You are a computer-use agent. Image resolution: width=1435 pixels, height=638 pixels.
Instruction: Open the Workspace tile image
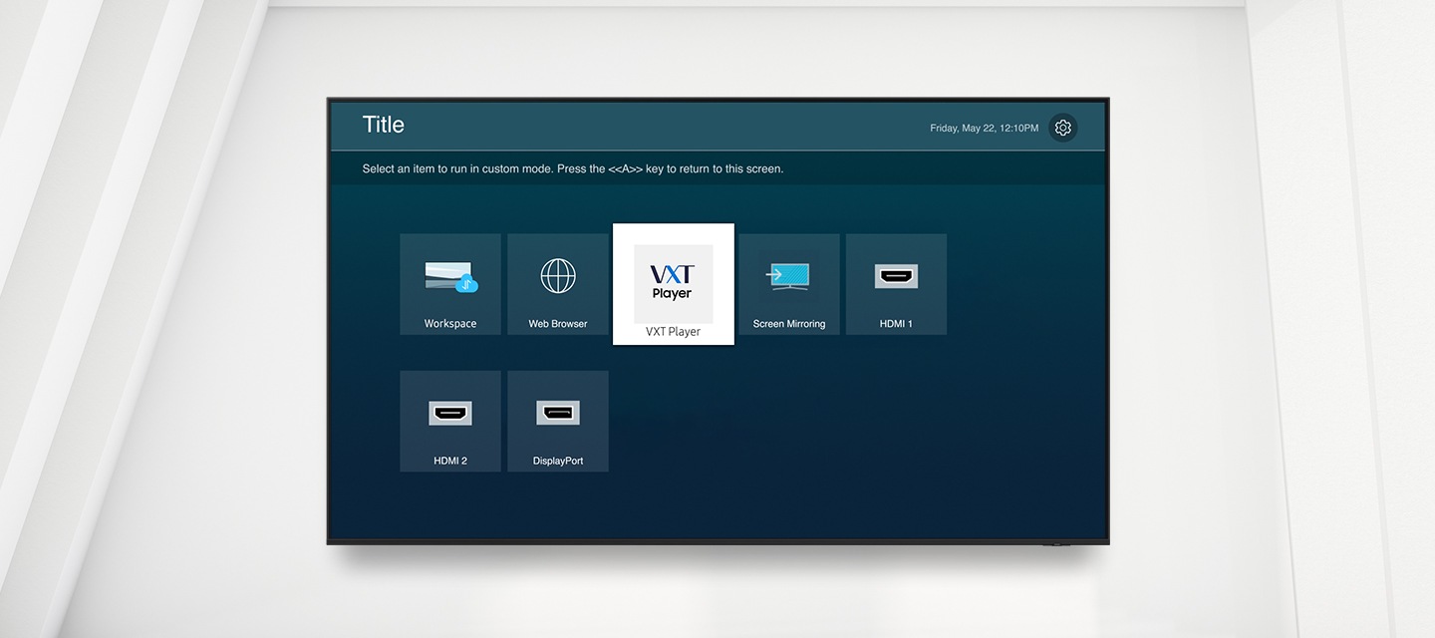[445, 274]
